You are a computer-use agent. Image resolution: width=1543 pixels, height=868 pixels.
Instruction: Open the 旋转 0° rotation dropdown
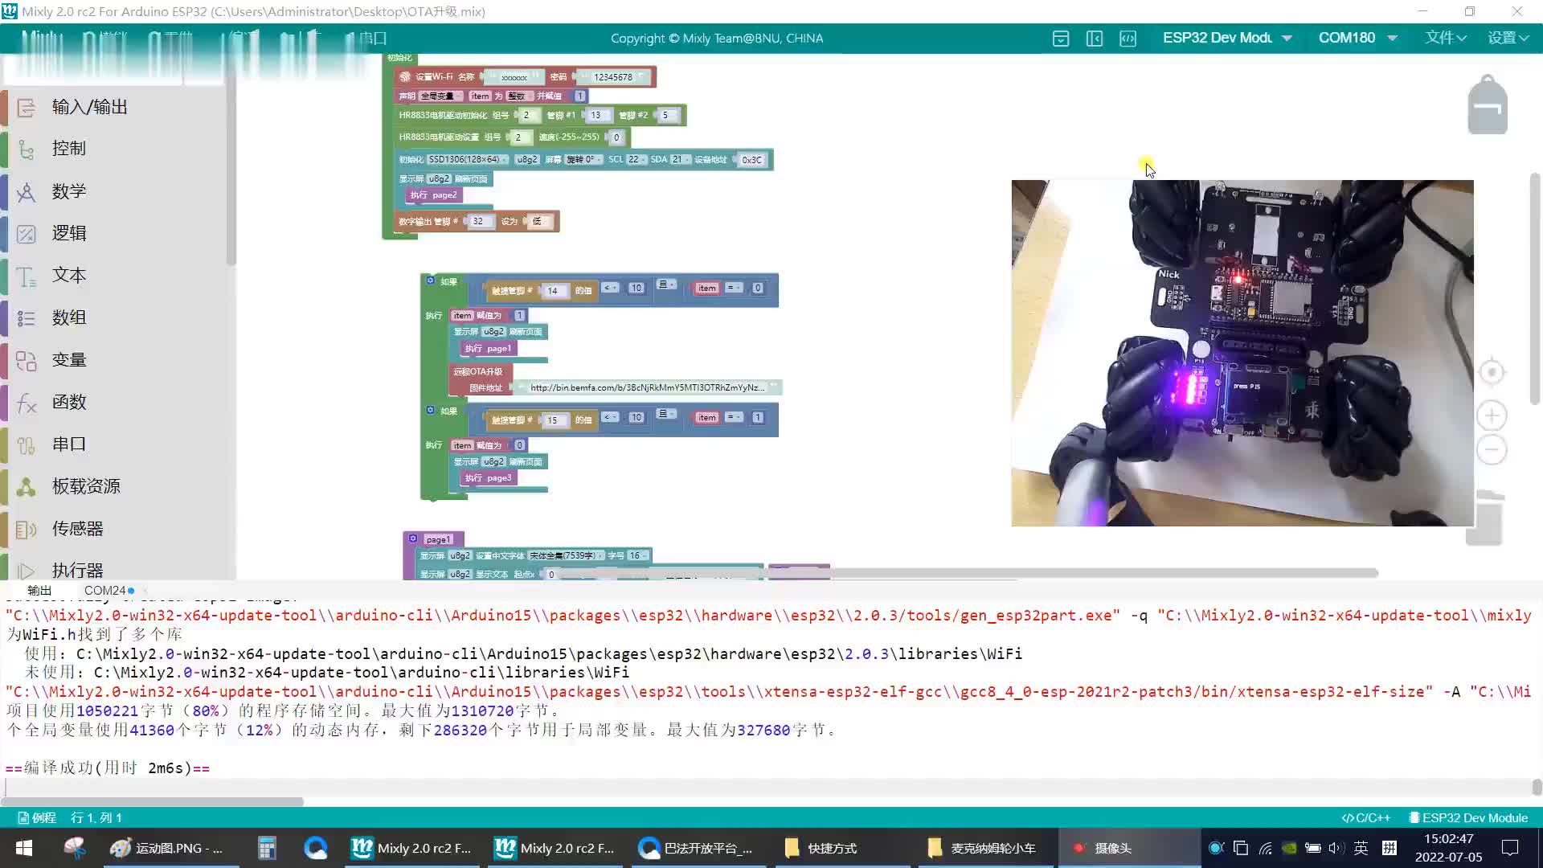tap(583, 159)
